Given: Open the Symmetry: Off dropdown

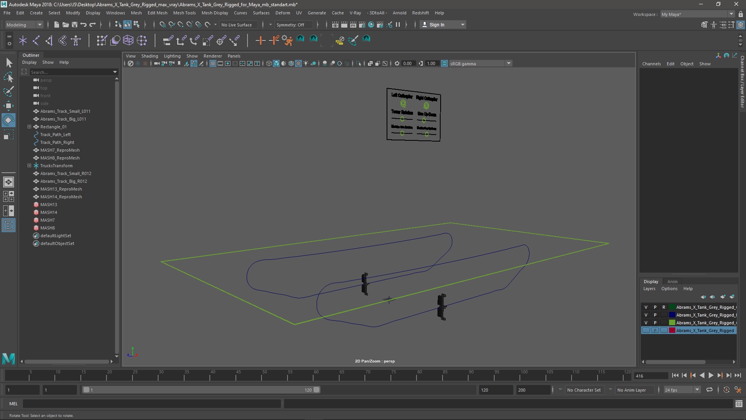Looking at the screenshot, I should [x=293, y=24].
